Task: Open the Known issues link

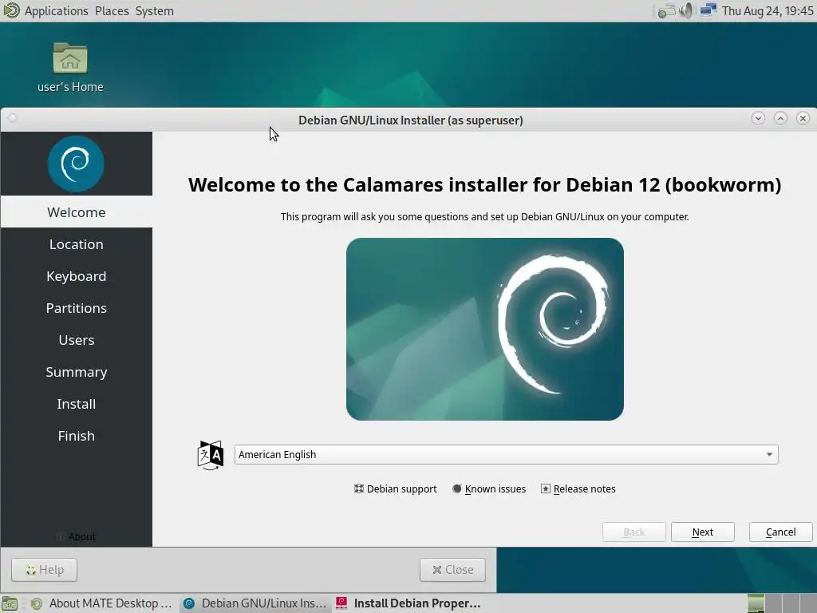Action: click(x=489, y=489)
